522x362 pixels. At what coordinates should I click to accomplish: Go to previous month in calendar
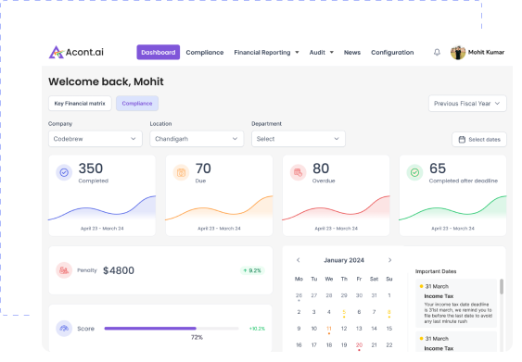299,260
